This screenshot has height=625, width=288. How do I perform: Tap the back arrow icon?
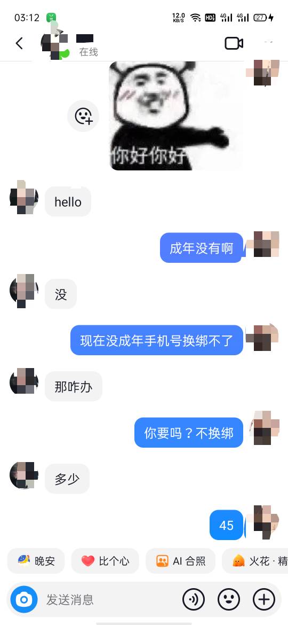click(19, 43)
